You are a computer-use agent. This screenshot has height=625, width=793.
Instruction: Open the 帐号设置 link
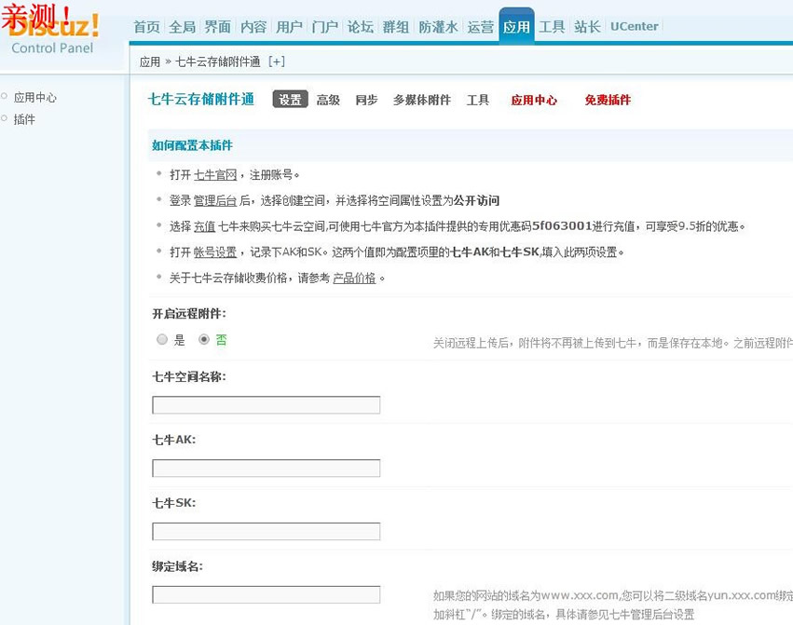(x=215, y=252)
